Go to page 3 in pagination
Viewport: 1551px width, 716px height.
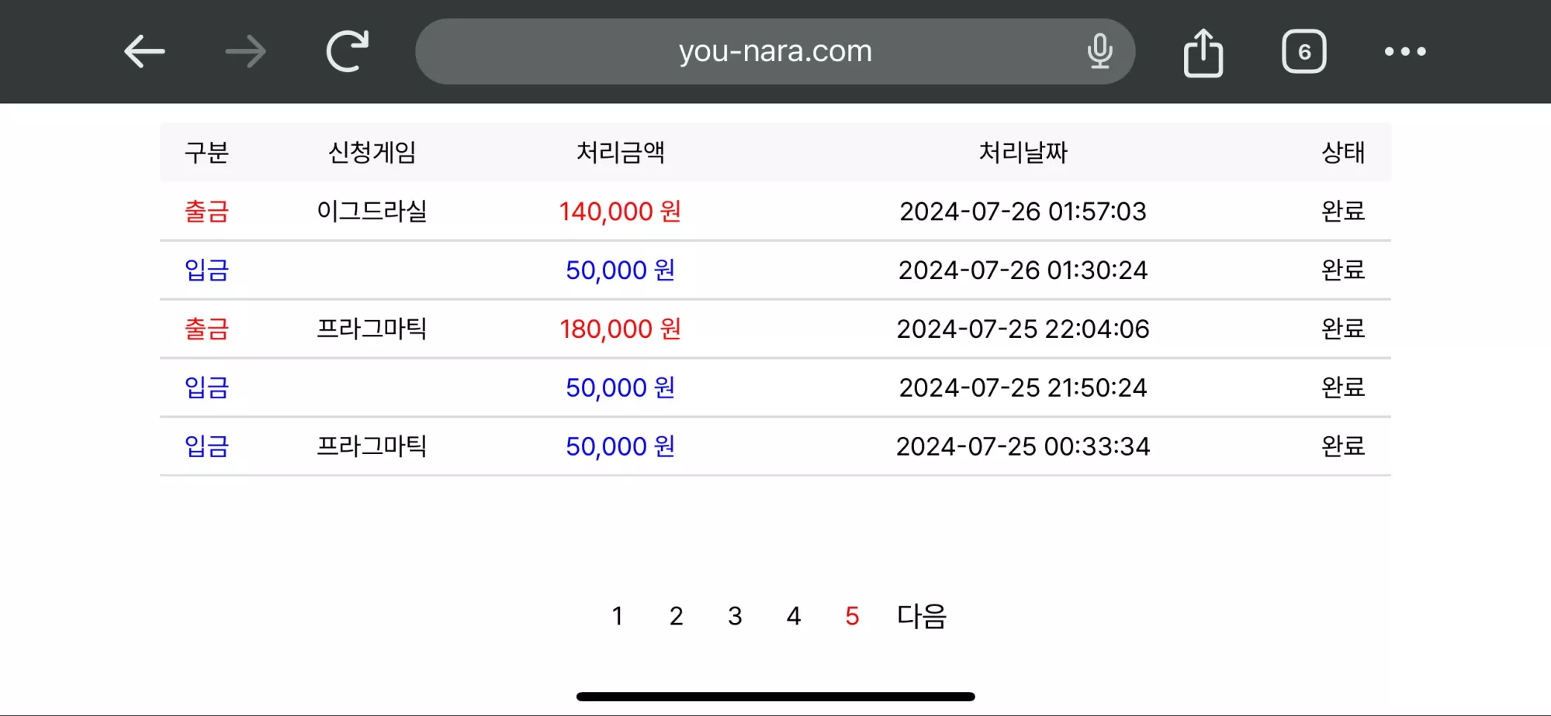[735, 616]
